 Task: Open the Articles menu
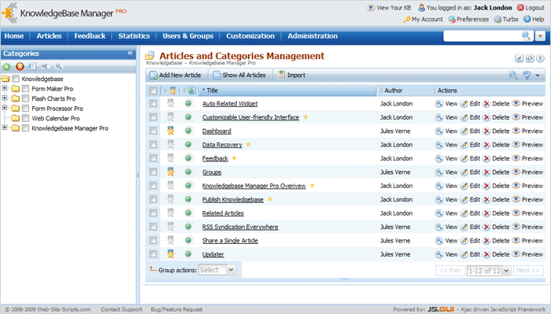(49, 36)
